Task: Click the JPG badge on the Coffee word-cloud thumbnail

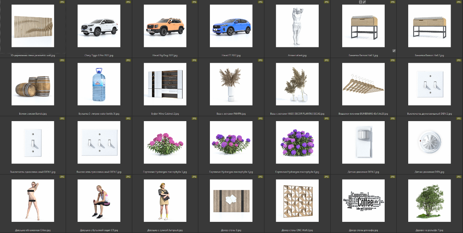Action: pos(393,177)
